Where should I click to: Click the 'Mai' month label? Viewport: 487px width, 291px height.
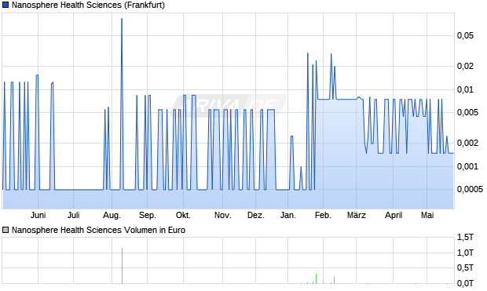click(427, 215)
